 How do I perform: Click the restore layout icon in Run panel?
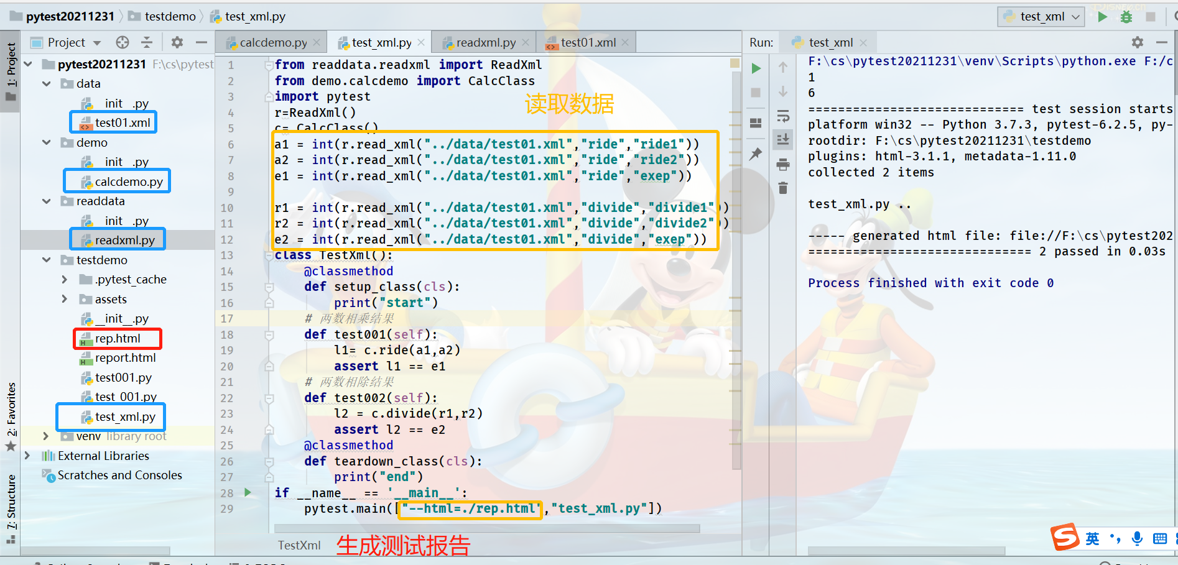click(756, 123)
